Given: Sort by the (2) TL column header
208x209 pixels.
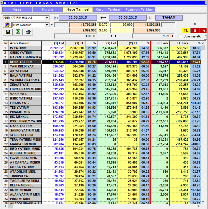Looking at the screenshot, I should [x=128, y=43].
